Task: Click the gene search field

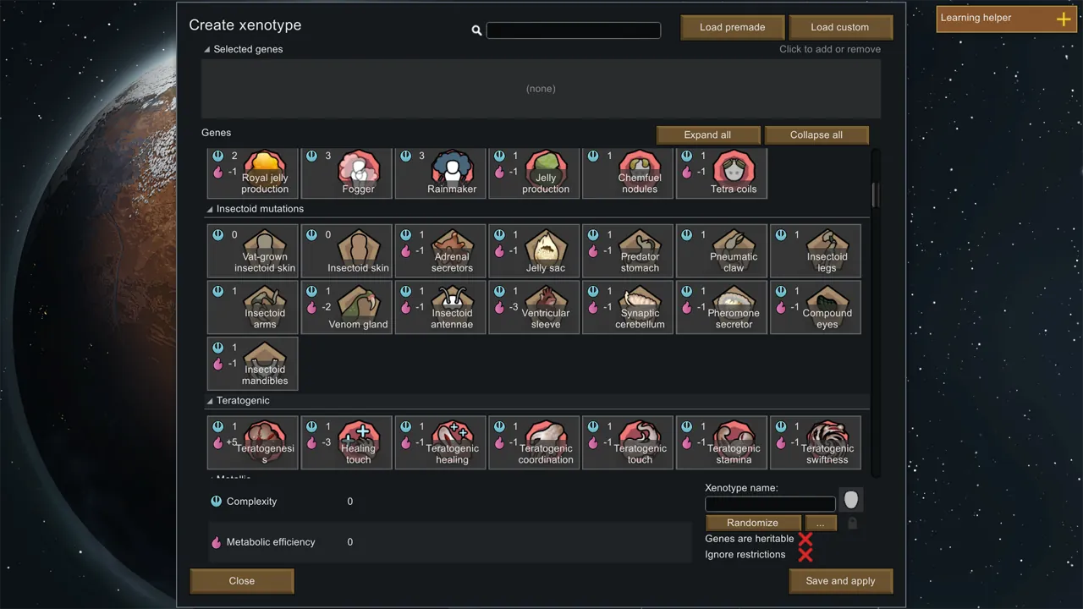Action: point(573,30)
